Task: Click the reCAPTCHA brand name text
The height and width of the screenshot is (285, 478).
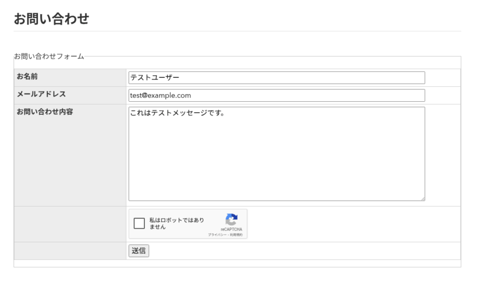Action: pyautogui.click(x=232, y=229)
